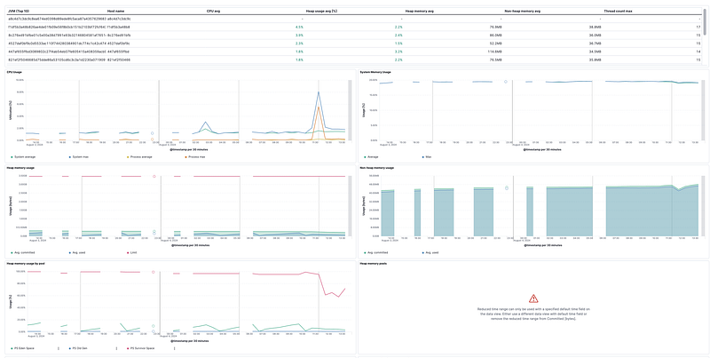Sort by Heap memory avg column
This screenshot has height=358, width=710.
pyautogui.click(x=419, y=11)
